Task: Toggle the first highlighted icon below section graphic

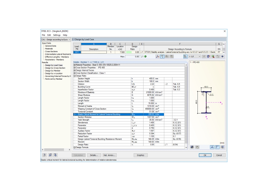Action: [212, 147]
